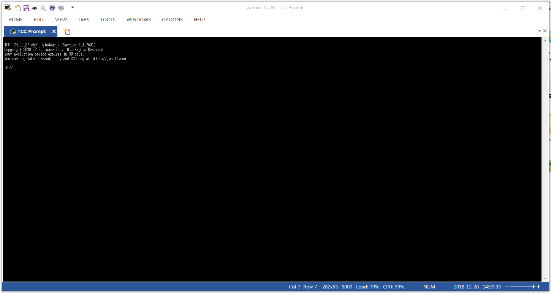The height and width of the screenshot is (293, 551).
Task: Click the purple Save floppy disk icon
Action: [26, 8]
